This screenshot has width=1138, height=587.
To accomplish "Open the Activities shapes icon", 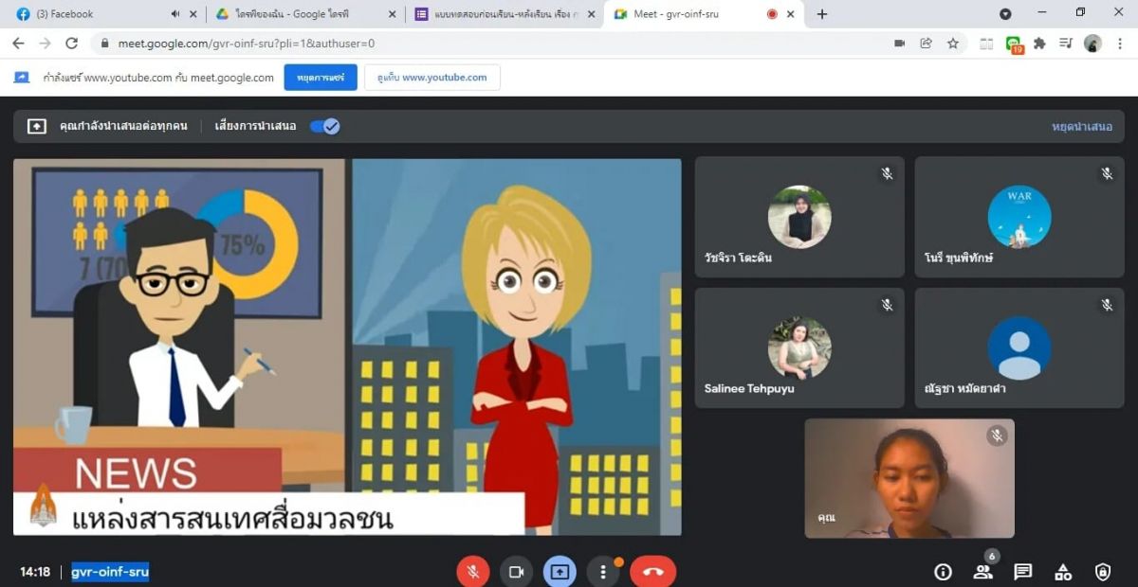I will [x=1063, y=572].
